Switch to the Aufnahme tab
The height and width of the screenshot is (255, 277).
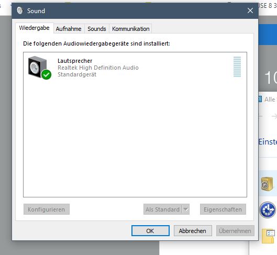69,29
